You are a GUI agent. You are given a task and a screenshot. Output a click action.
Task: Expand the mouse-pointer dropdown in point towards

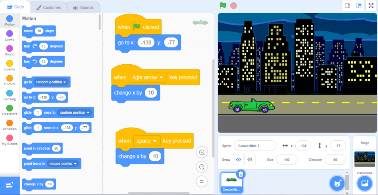[x=76, y=164]
